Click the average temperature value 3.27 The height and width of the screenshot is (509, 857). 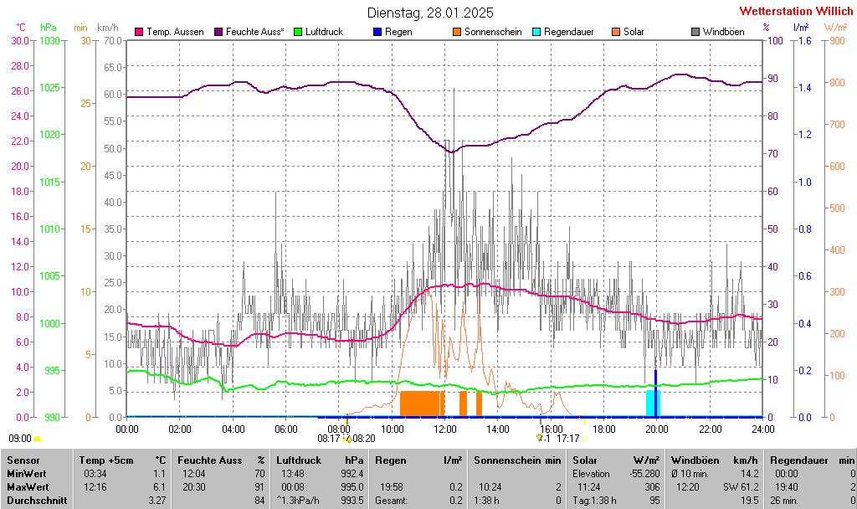pyautogui.click(x=157, y=501)
